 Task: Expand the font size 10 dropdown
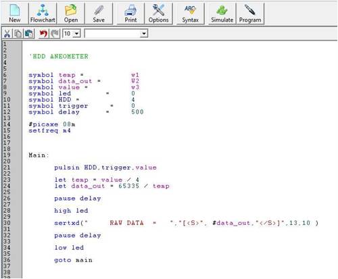pyautogui.click(x=76, y=34)
